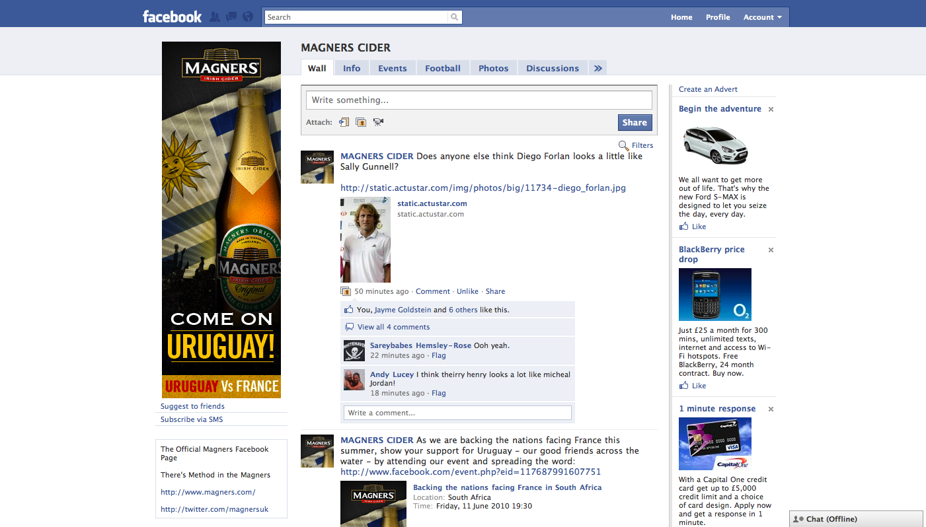Image resolution: width=926 pixels, height=527 pixels.
Task: Open the diego_forlan.jpg URL link
Action: pos(483,188)
